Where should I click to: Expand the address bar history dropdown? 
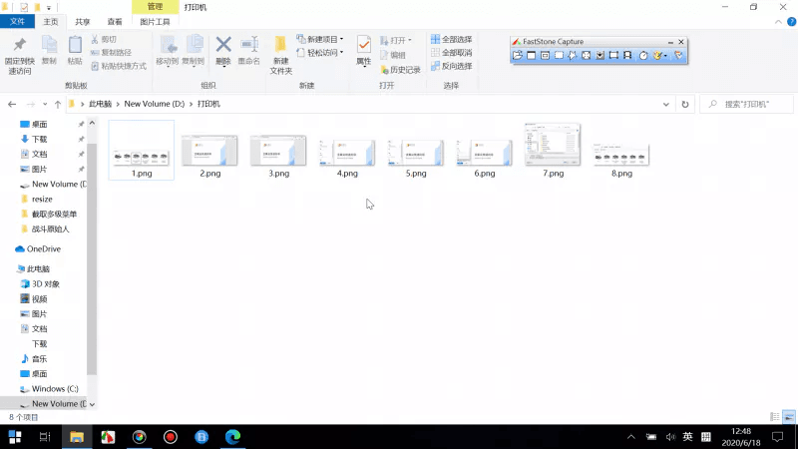click(x=665, y=104)
